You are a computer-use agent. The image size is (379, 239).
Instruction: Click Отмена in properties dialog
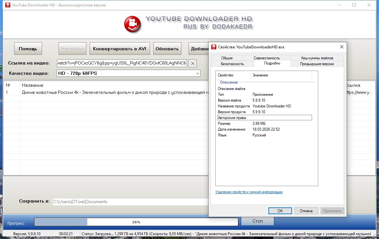point(306,211)
